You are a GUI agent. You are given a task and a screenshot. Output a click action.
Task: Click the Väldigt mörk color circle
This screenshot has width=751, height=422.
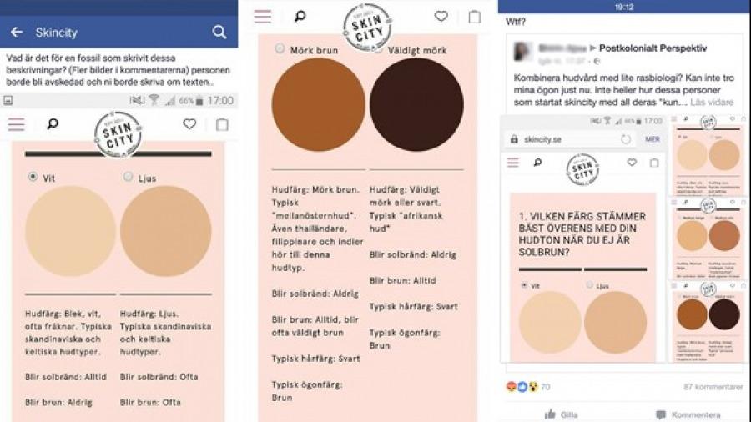(416, 104)
